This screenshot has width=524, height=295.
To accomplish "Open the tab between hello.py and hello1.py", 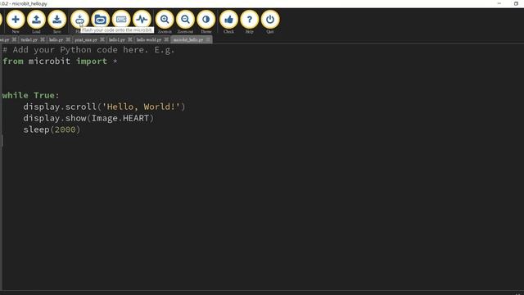I will point(86,40).
